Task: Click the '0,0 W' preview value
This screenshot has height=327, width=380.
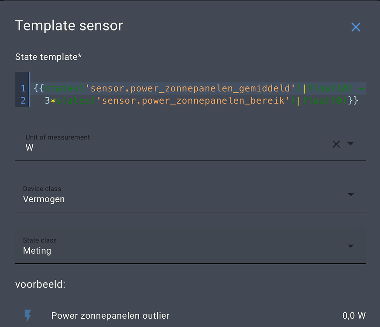Action: pos(354,316)
